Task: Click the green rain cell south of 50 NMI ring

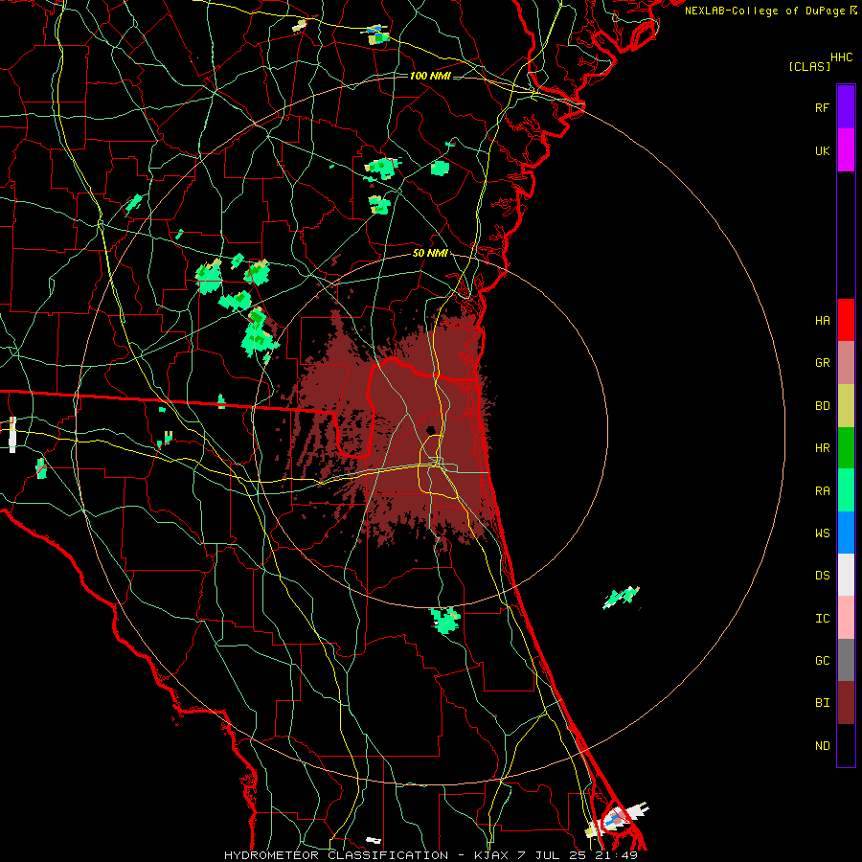Action: point(445,620)
